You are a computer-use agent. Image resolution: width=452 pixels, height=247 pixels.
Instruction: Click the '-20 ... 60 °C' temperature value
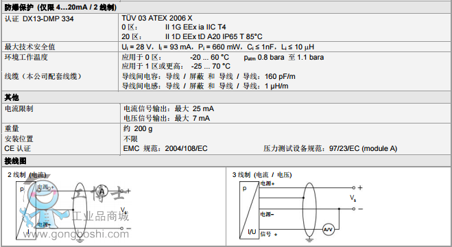(209, 58)
